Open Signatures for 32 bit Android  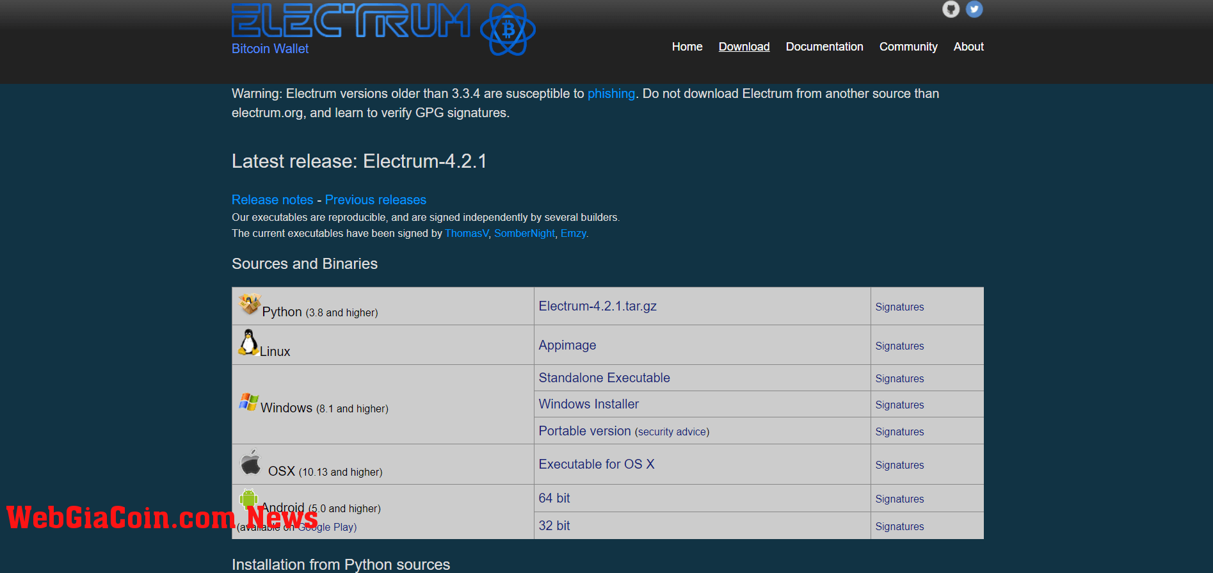(899, 526)
